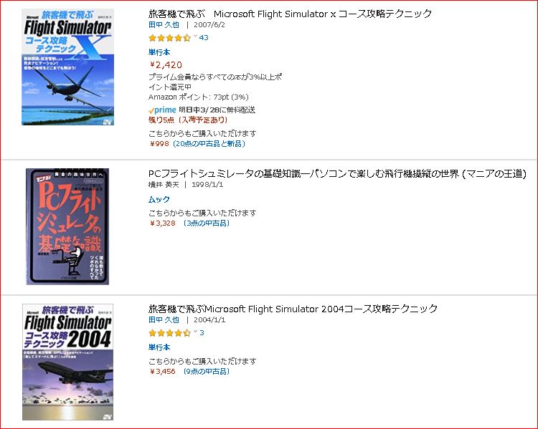538x429 pixels.
Task: Open the 3 reviews count link
Action: [x=202, y=333]
